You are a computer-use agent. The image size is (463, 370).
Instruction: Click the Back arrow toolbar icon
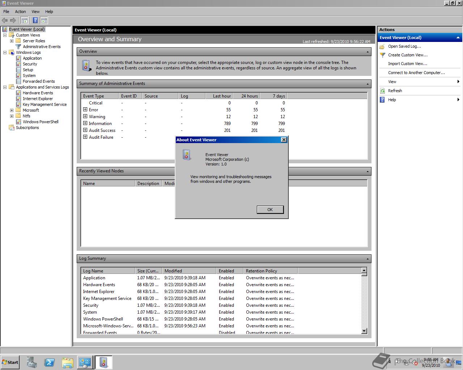(5, 20)
